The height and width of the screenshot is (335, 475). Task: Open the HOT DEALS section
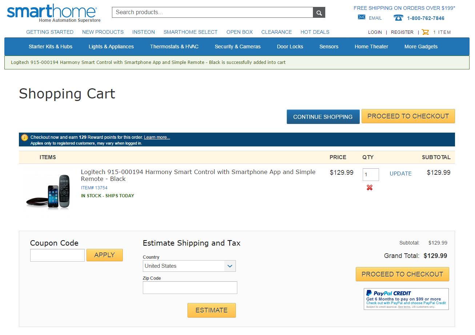315,32
